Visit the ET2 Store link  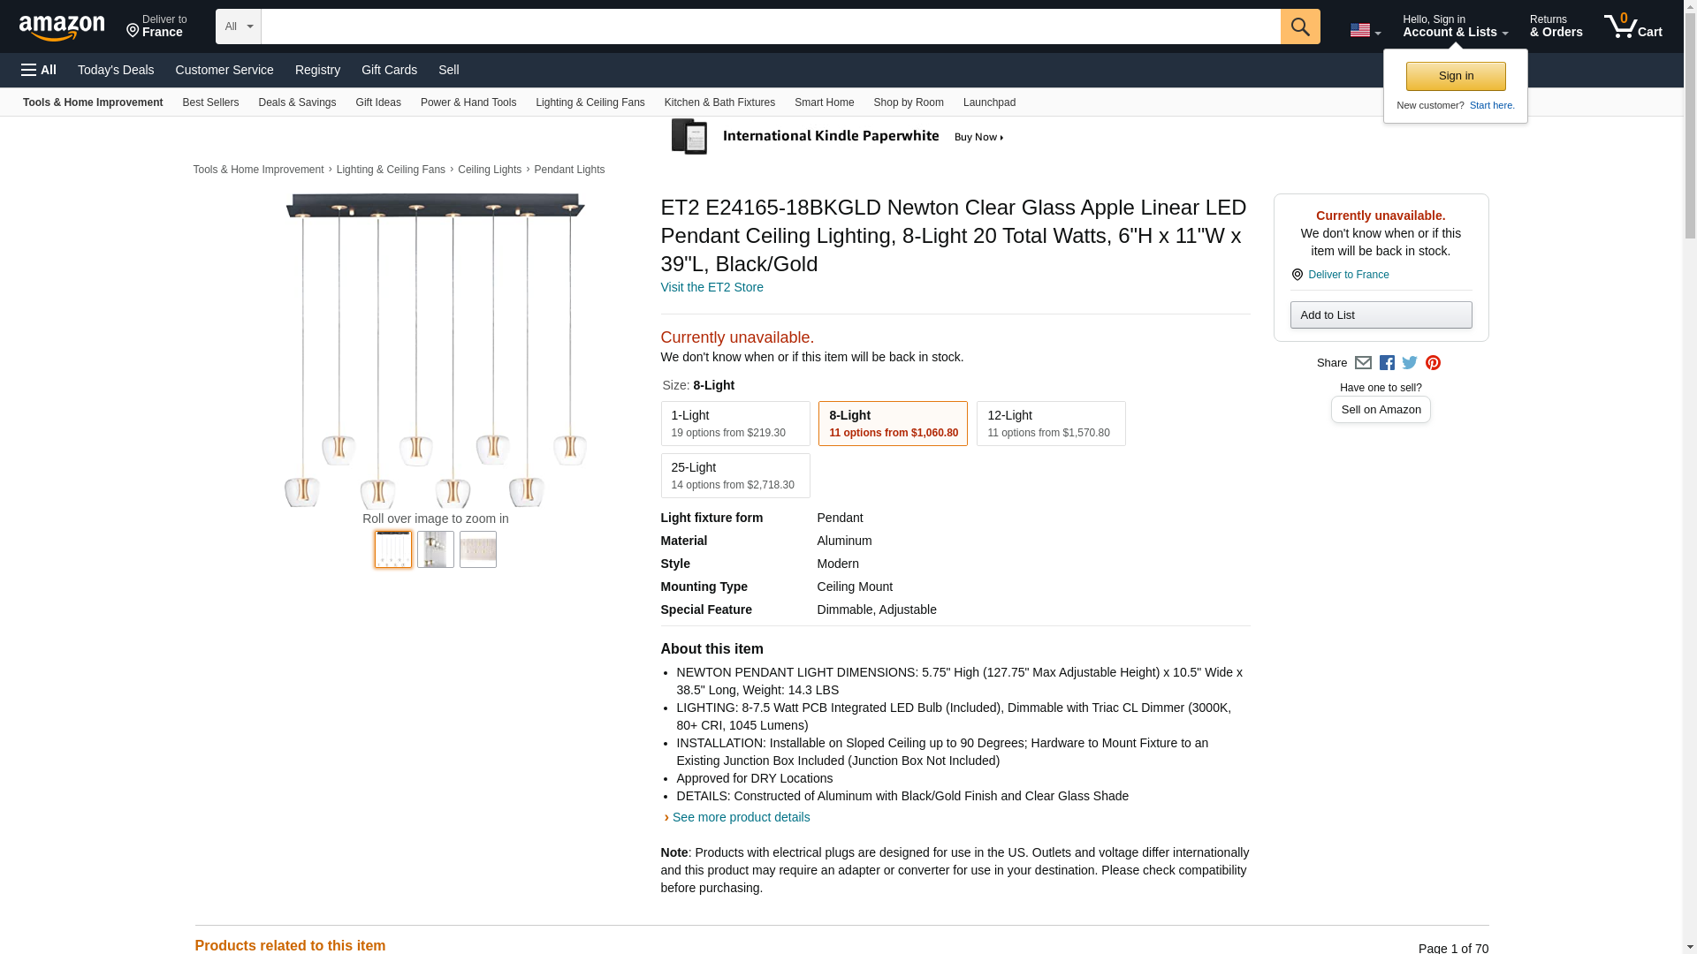pos(712,287)
